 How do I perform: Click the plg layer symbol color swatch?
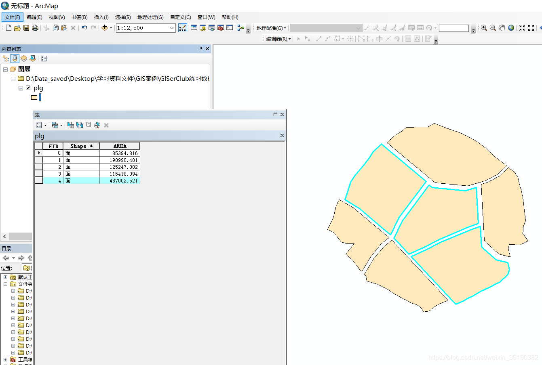tap(34, 97)
